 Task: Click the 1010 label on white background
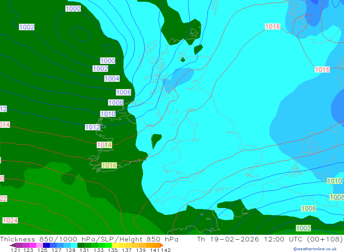click(108, 113)
